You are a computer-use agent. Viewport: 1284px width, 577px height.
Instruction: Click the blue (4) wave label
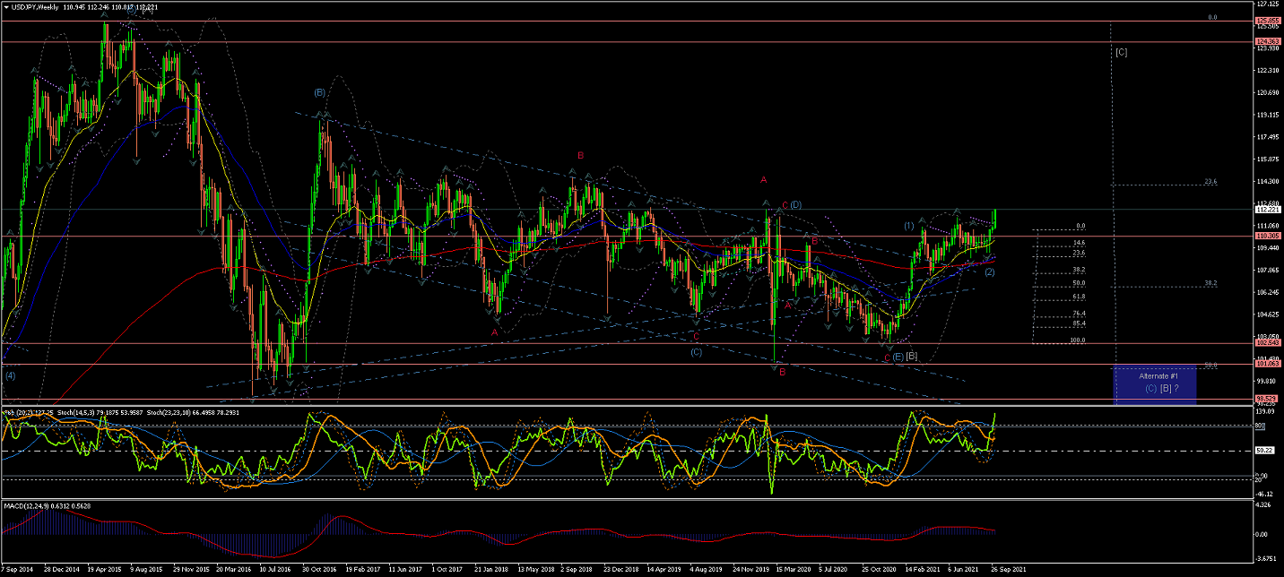[10, 375]
